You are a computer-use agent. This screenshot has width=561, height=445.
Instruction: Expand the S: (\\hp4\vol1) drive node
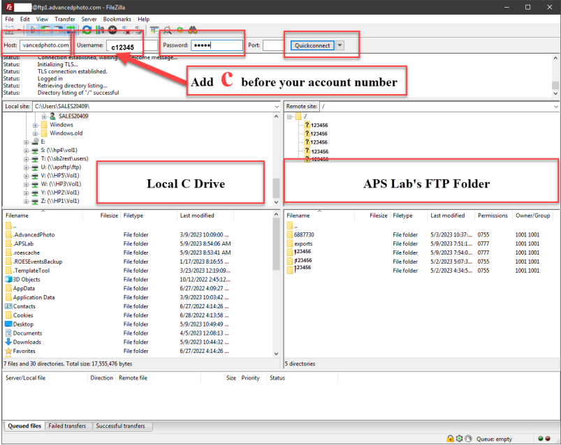click(26, 151)
